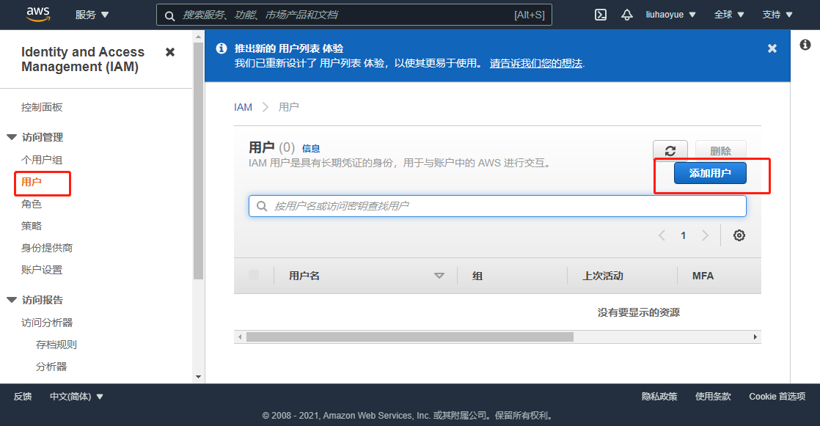The image size is (820, 426).
Task: Click the 添加用户 button
Action: coord(710,173)
